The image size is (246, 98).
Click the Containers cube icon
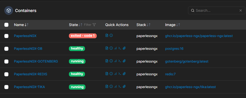pos(9,10)
